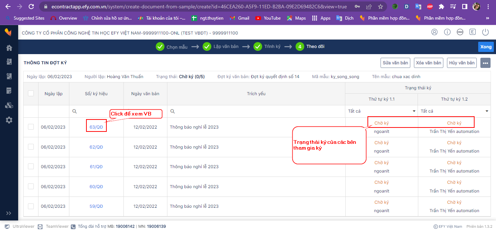Tick the checkbox for row 63/QĐ
The image size is (496, 231).
click(31, 127)
